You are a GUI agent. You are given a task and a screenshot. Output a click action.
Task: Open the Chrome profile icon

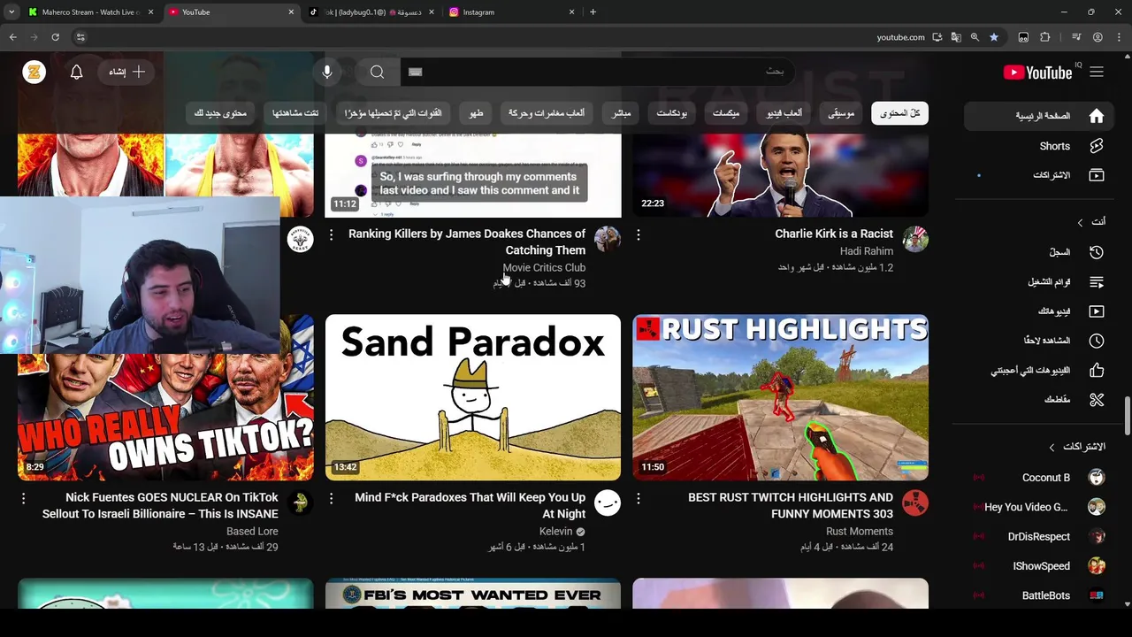pyautogui.click(x=1098, y=37)
